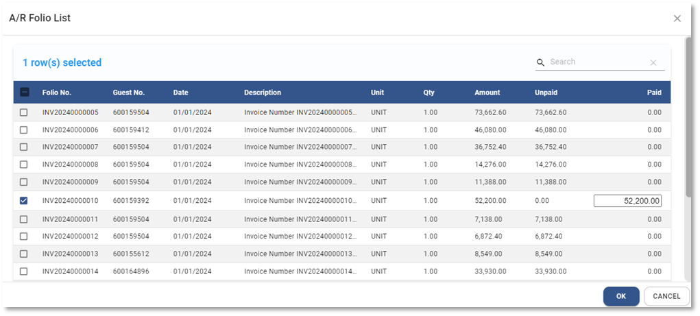Click the Date column header

[181, 93]
